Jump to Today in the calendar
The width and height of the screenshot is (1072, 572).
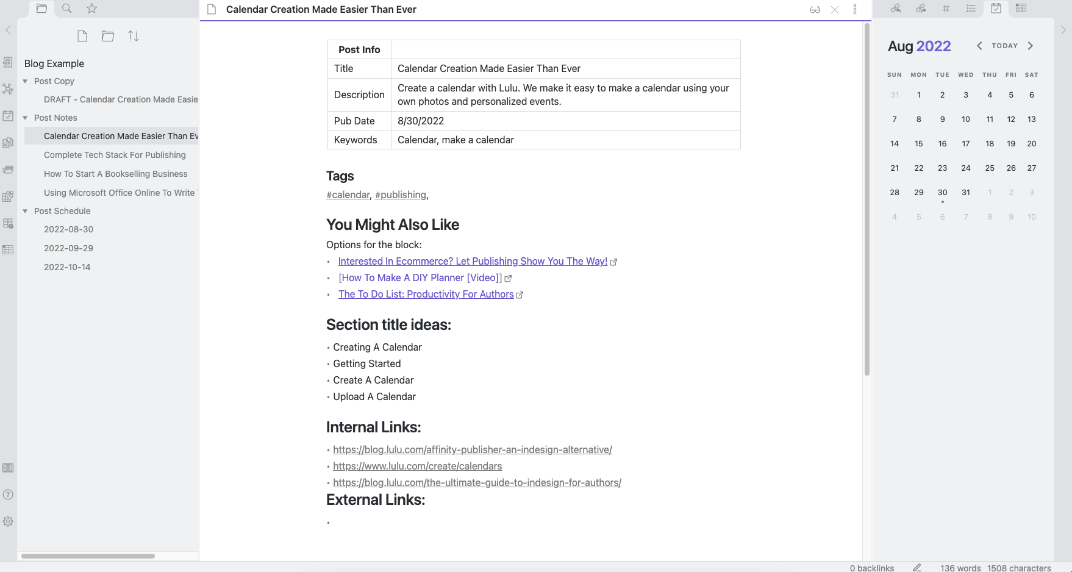click(x=1004, y=45)
